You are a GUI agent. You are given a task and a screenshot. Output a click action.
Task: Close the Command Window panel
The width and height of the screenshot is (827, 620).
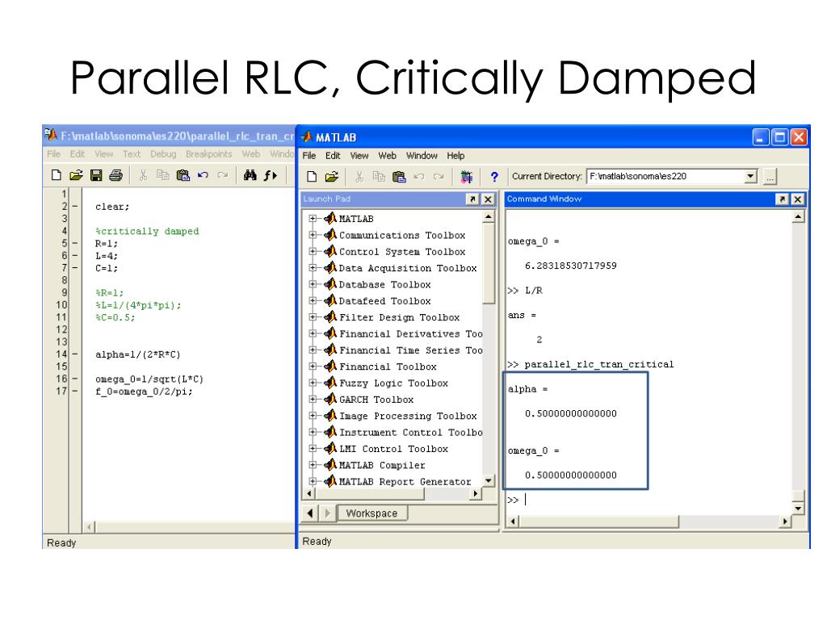click(797, 199)
